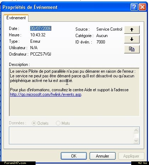Close the Propriétés de Événement dialog
This screenshot has height=165, width=149.
tap(142, 7)
